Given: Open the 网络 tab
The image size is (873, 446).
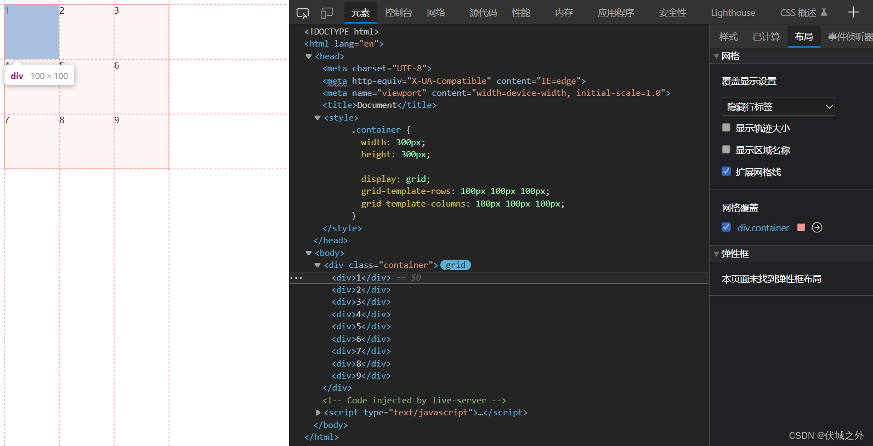Looking at the screenshot, I should (436, 13).
